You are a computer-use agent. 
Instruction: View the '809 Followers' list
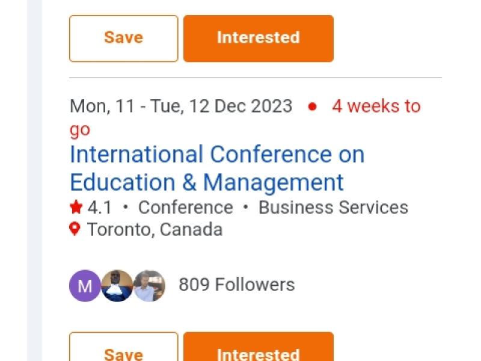237,285
